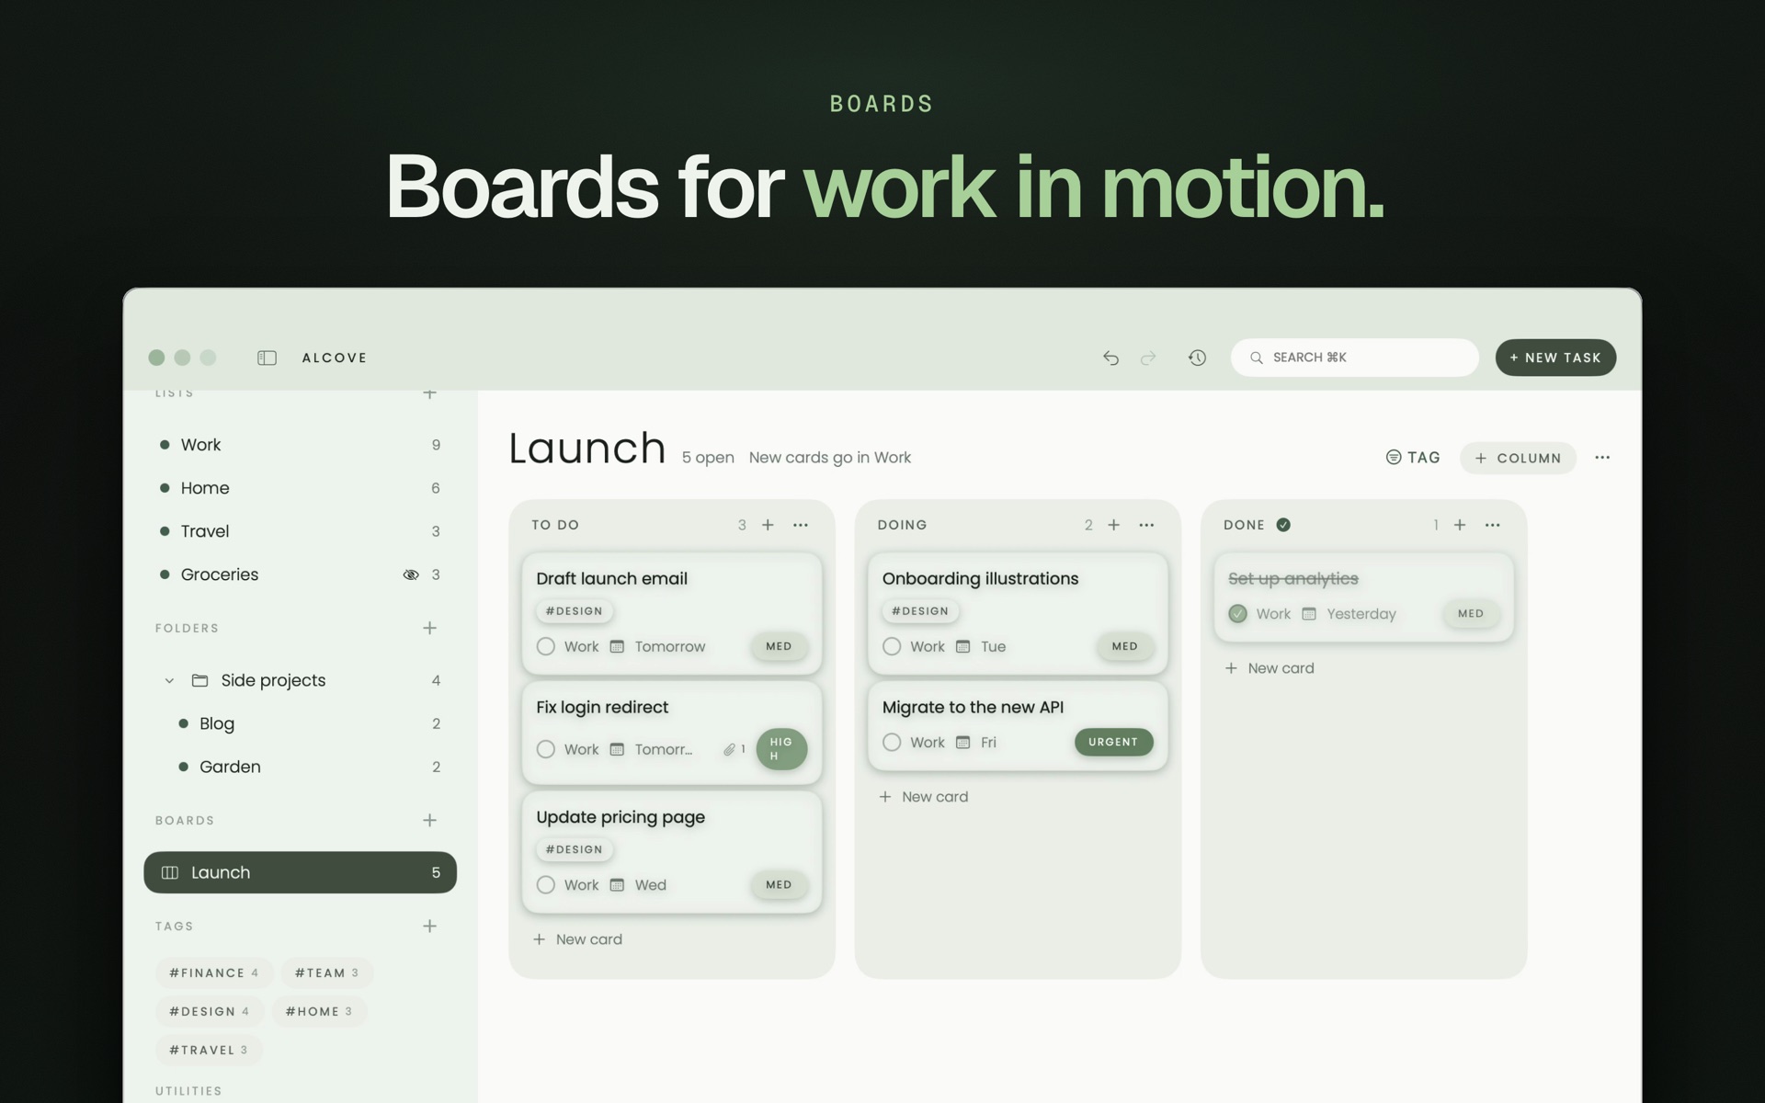Click the redo arrow icon
The width and height of the screenshot is (1765, 1103).
click(x=1148, y=358)
